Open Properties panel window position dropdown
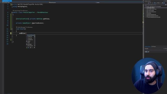 [164, 49]
